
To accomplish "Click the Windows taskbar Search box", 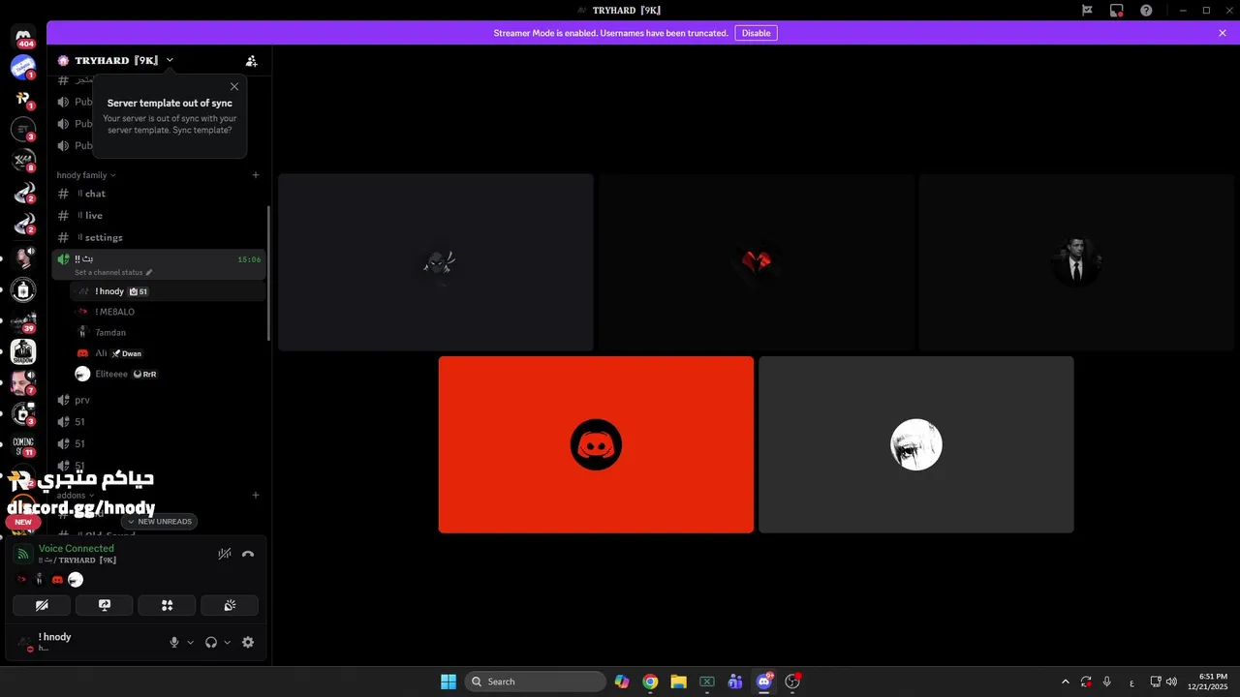I will click(x=536, y=682).
